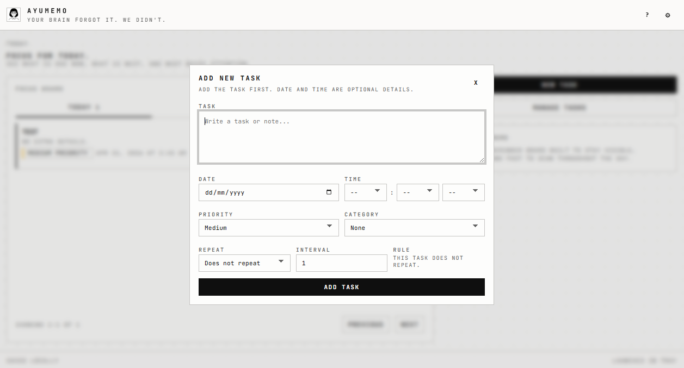Viewport: 684px width, 368px height.
Task: Click the help question mark icon
Action: pyautogui.click(x=646, y=15)
